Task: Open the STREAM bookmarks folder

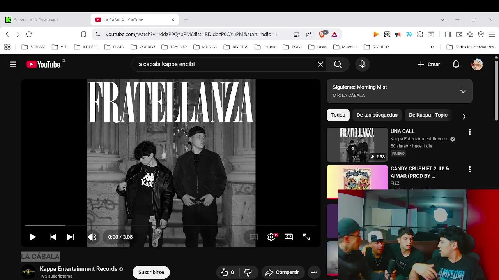Action: coord(34,47)
